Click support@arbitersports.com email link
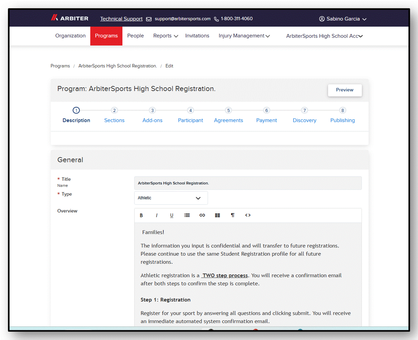This screenshot has height=340, width=418. [183, 19]
